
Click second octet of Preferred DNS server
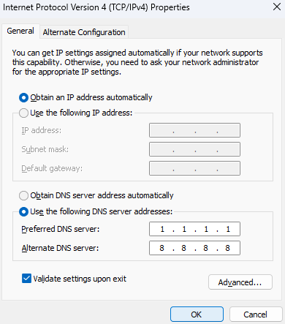click(184, 229)
